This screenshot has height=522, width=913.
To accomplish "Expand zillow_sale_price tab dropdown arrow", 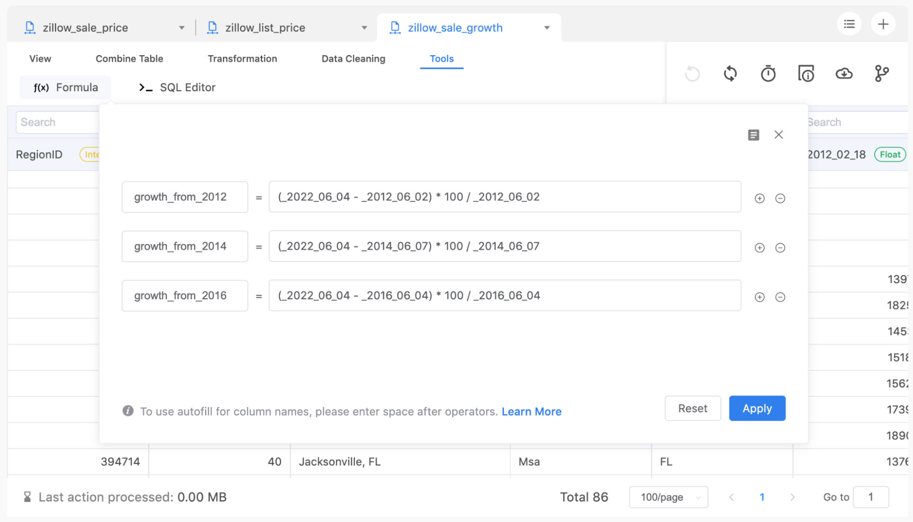I will [x=182, y=28].
